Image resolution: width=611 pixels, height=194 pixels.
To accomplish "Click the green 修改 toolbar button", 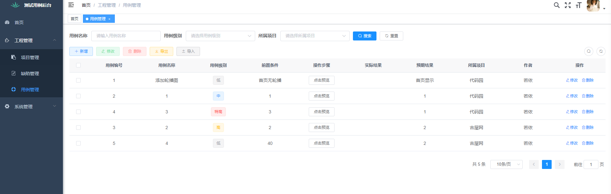I will point(108,51).
